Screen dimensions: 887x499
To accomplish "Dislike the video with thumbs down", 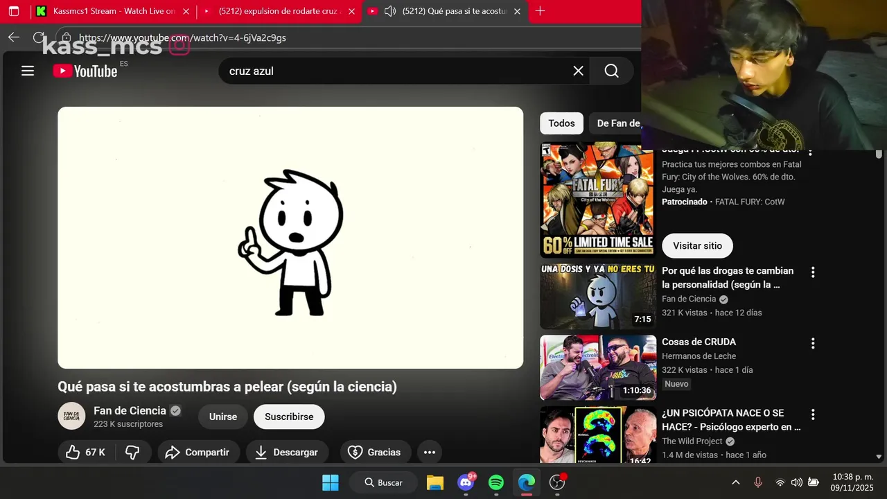I will click(x=132, y=452).
